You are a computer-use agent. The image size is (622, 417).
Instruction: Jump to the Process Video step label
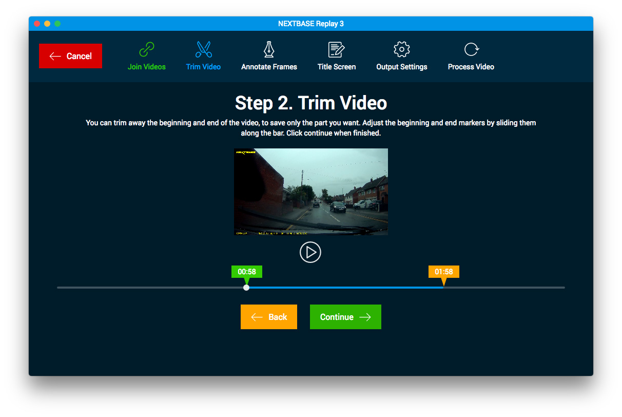471,67
